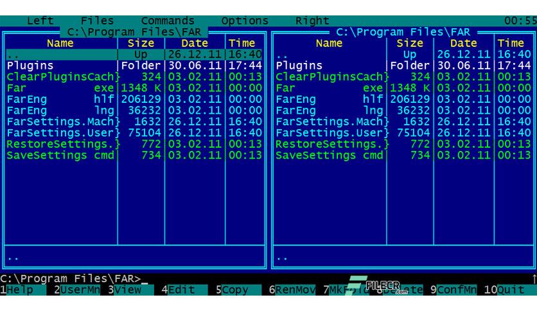
Task: Select the '..' Up row in right panel
Action: click(403, 55)
